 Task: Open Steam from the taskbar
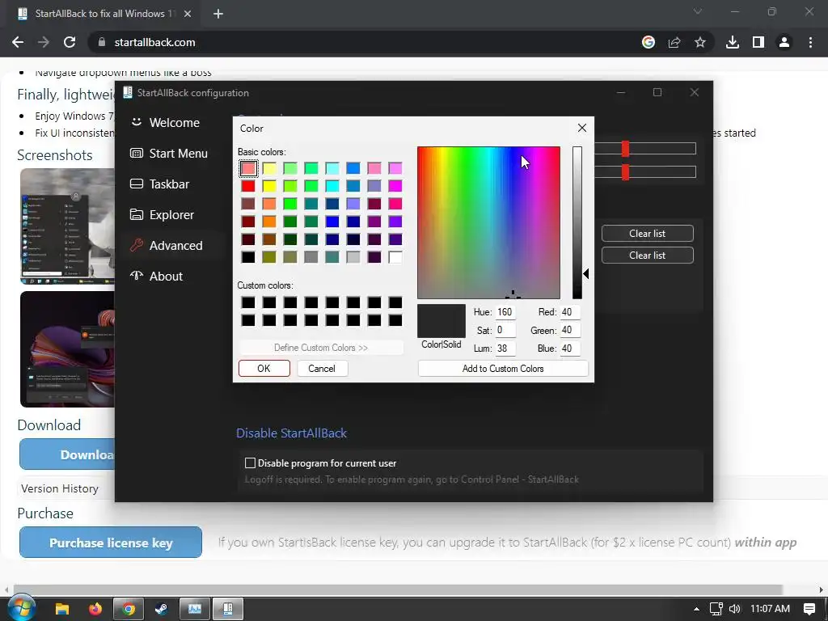161,609
